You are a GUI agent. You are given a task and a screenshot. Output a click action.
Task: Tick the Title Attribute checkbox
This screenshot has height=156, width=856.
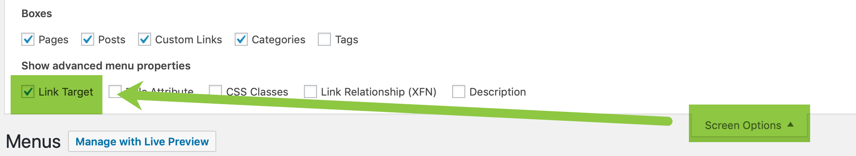[x=115, y=91]
